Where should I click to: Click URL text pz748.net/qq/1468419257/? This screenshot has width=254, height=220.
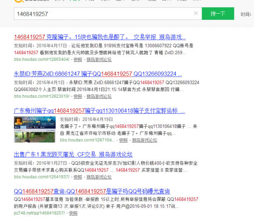tap(39, 213)
